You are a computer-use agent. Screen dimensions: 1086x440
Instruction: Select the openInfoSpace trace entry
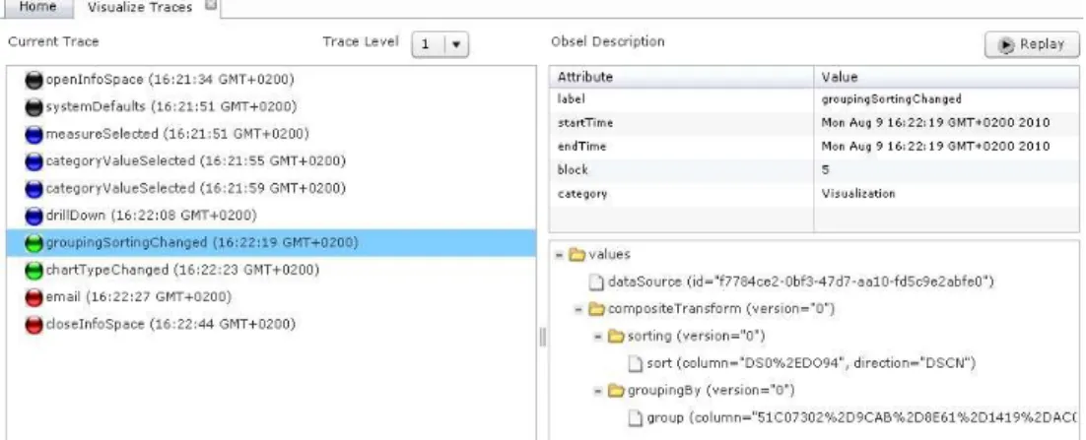tap(270, 80)
